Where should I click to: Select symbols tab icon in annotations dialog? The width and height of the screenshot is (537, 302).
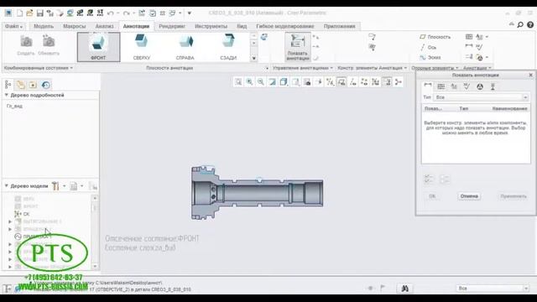(480, 86)
